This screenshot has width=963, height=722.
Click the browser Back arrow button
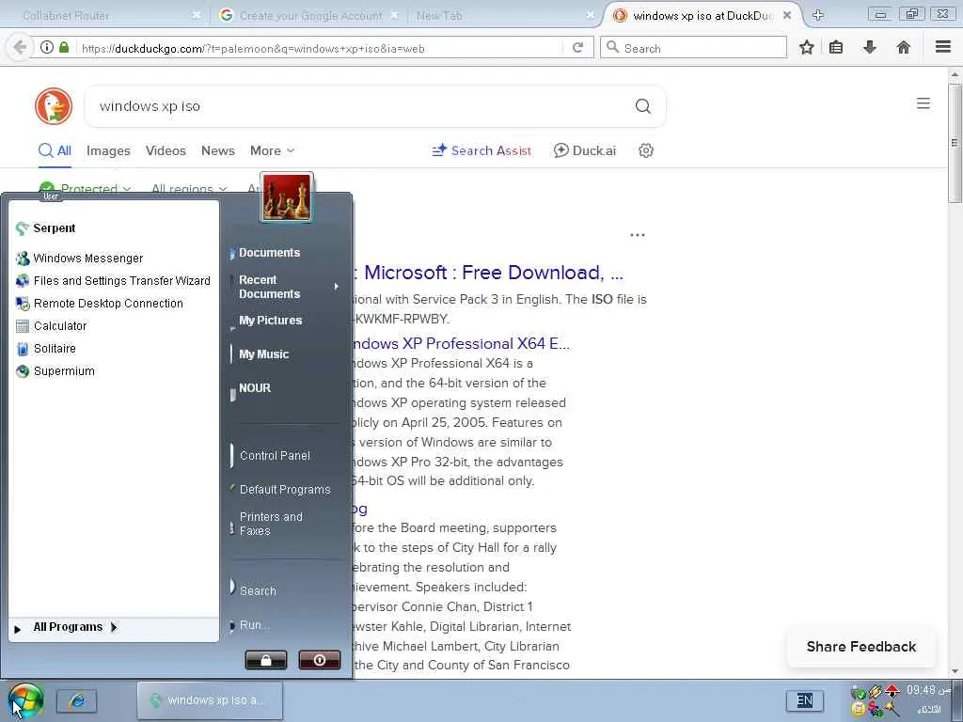(x=20, y=47)
